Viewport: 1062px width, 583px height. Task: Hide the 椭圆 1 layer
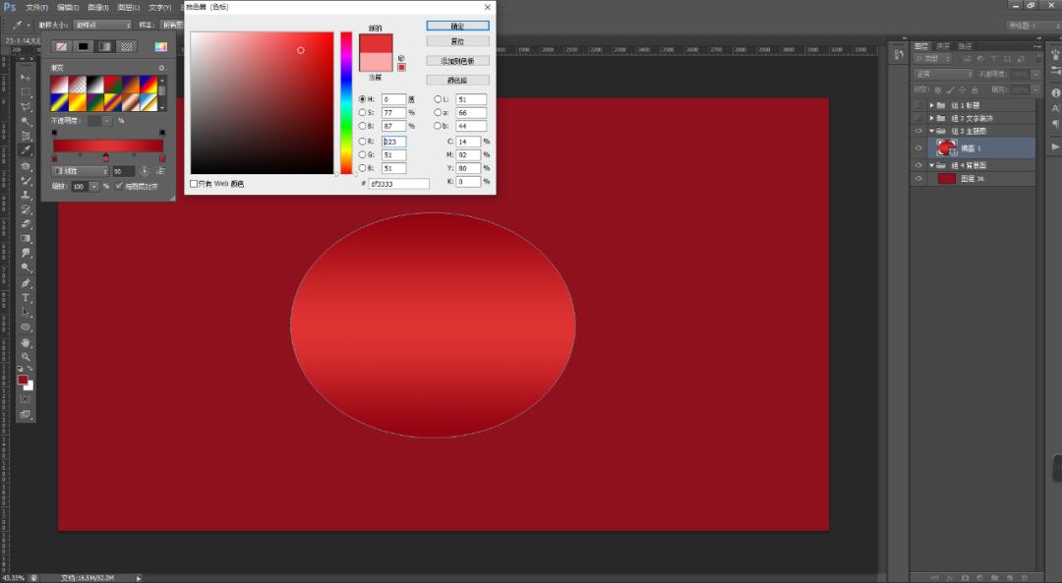pos(918,147)
